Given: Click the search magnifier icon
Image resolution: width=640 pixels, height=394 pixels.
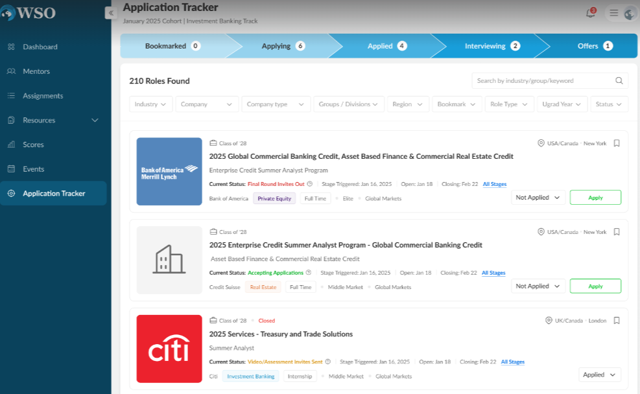Looking at the screenshot, I should pos(619,81).
